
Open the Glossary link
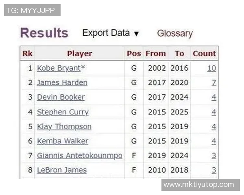175,34
